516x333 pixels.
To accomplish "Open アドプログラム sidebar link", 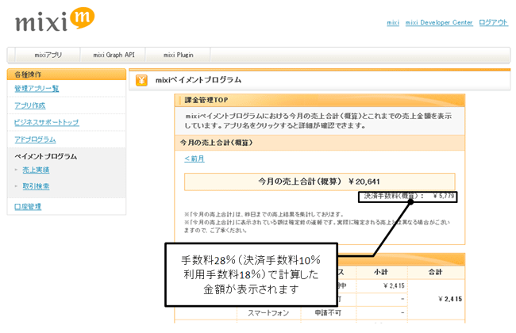I will click(x=35, y=140).
